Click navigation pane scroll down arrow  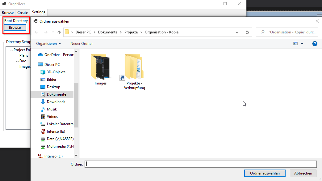(76, 155)
